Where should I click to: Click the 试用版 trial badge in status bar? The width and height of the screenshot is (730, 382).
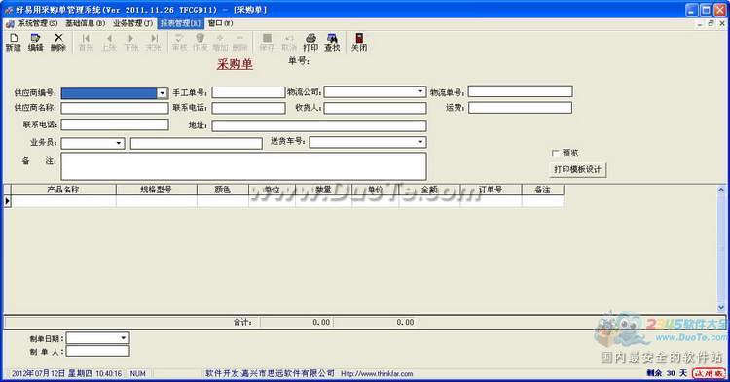pyautogui.click(x=709, y=373)
